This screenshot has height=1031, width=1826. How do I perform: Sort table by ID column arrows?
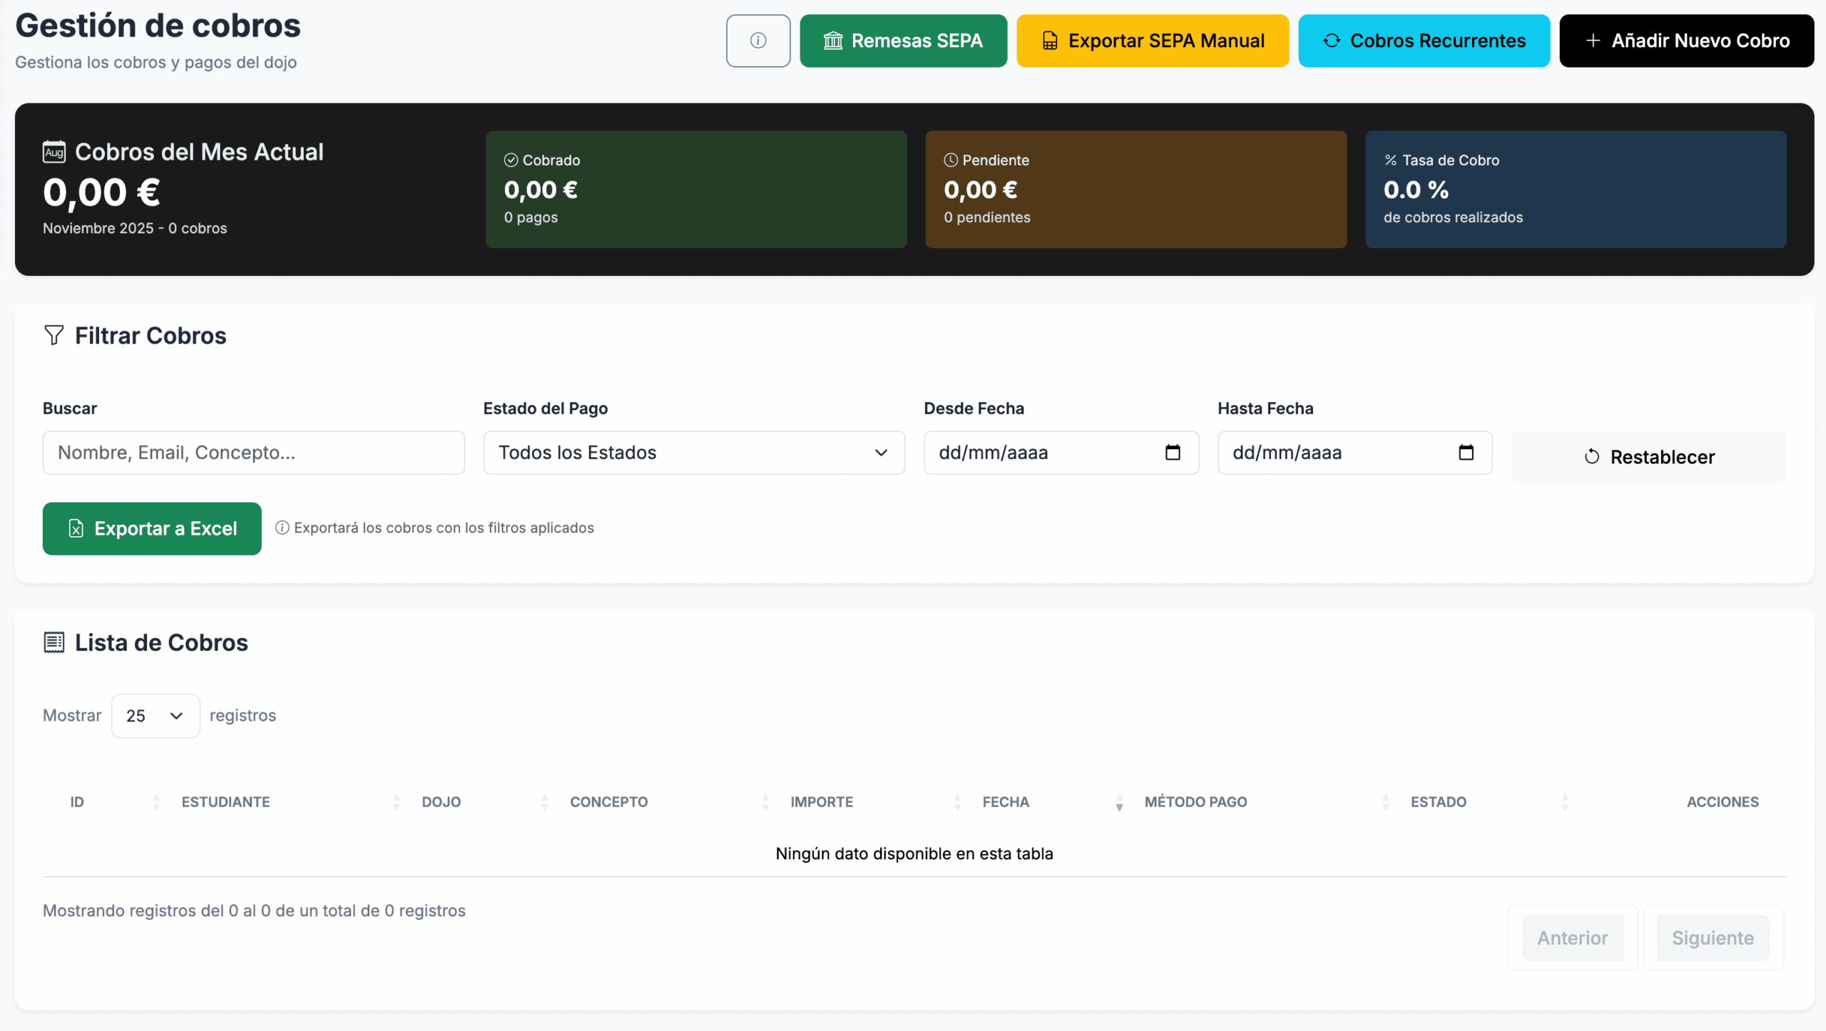(x=156, y=802)
